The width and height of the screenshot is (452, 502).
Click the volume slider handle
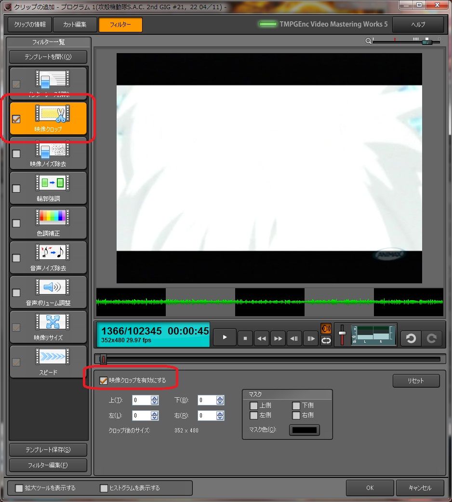click(342, 333)
